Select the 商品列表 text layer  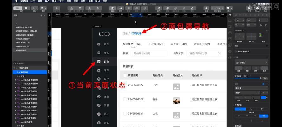click(30, 72)
